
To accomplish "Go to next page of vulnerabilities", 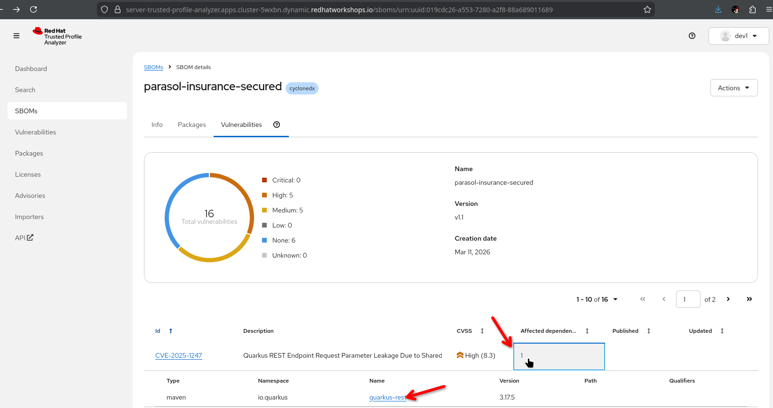I will click(728, 299).
